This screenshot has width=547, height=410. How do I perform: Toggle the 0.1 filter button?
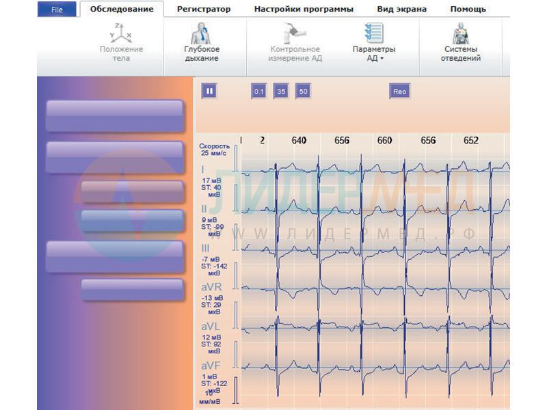tap(258, 92)
